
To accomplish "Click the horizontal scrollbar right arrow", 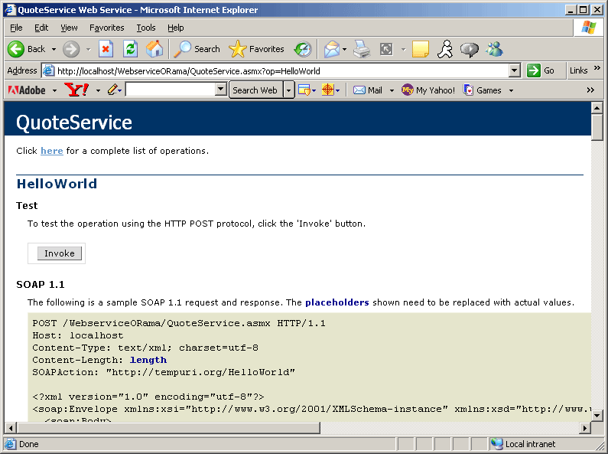I will point(585,428).
